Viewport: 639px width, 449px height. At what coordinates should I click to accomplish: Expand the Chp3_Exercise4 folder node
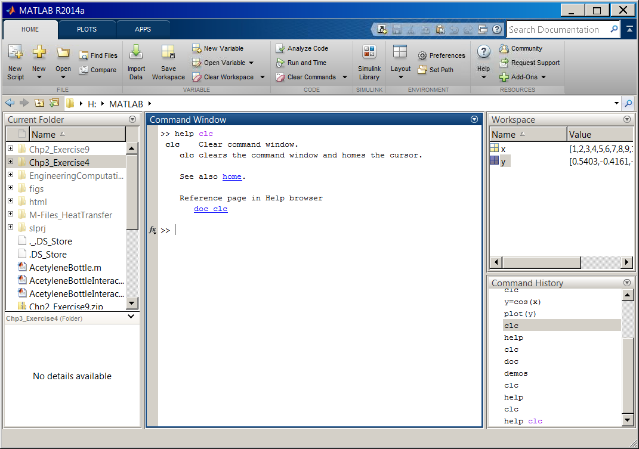click(11, 162)
